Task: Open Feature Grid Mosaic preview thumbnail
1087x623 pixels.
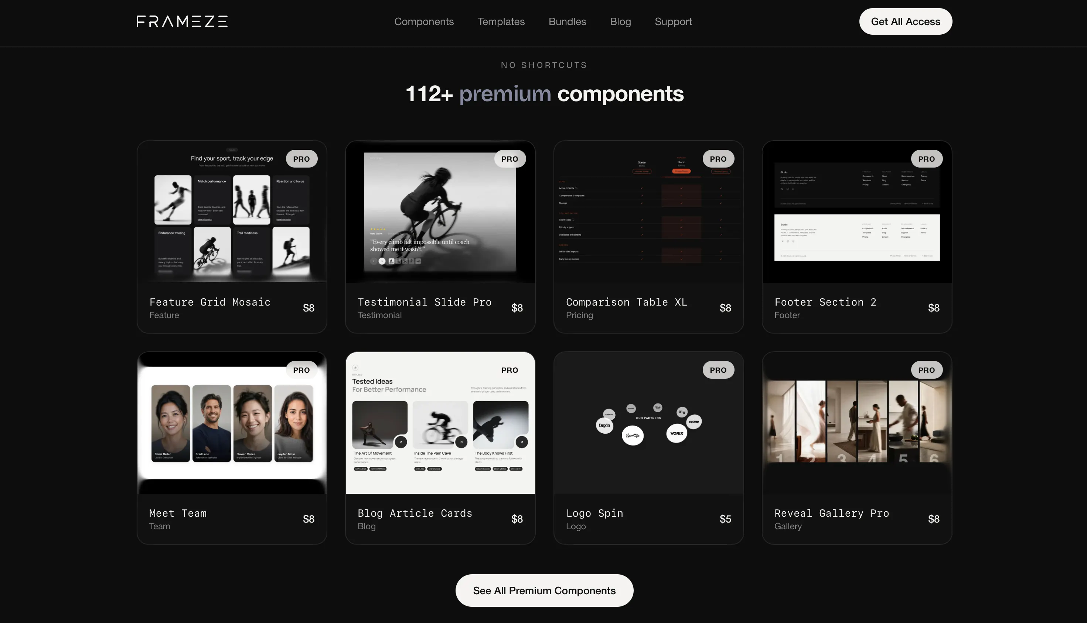Action: (232, 212)
